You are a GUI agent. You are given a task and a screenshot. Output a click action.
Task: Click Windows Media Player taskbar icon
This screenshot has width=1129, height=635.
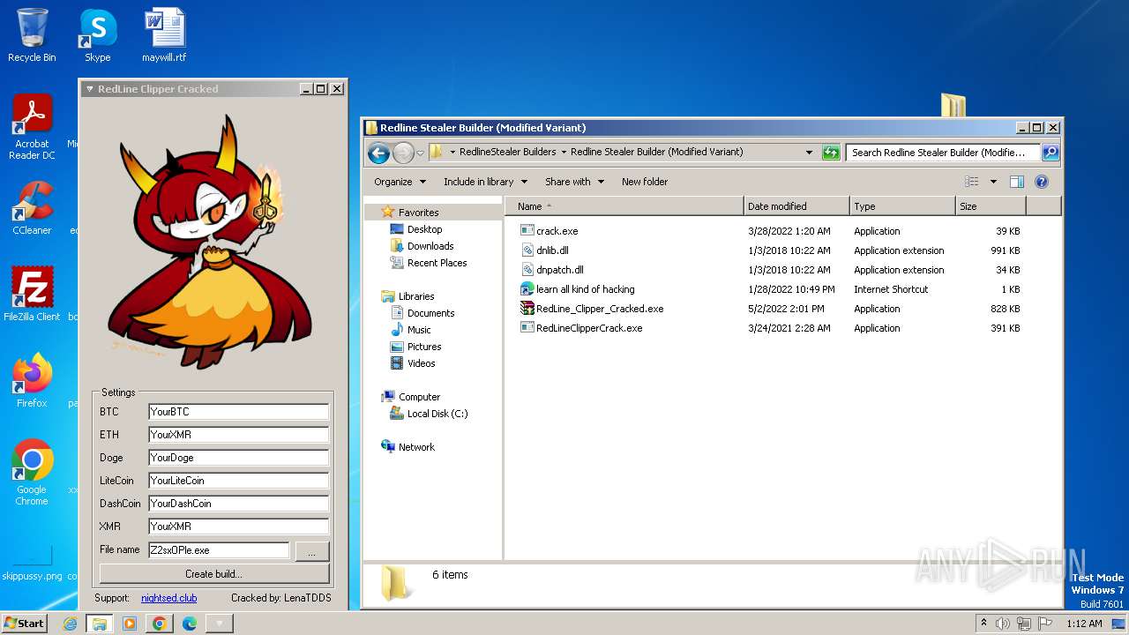(130, 624)
